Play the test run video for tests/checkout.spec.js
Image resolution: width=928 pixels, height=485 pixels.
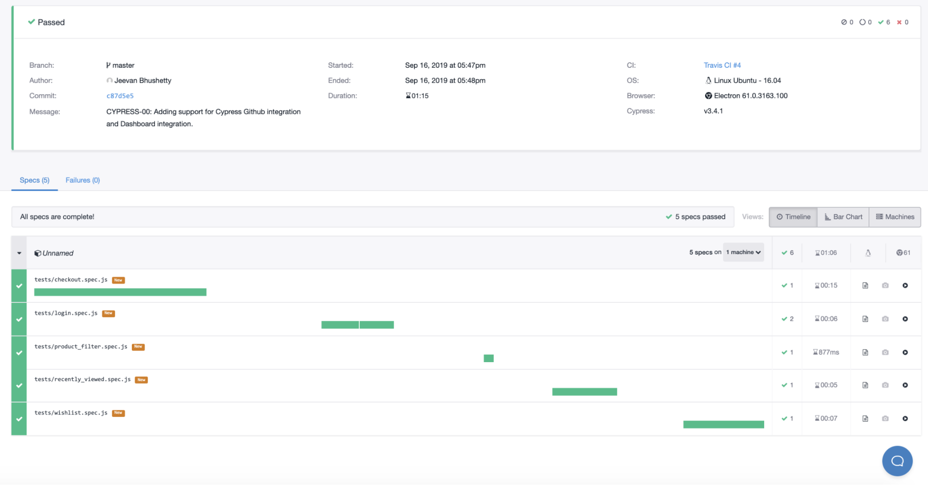coord(905,285)
